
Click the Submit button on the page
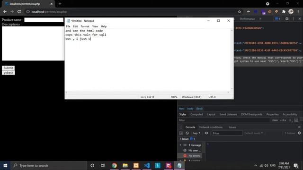tap(8, 68)
